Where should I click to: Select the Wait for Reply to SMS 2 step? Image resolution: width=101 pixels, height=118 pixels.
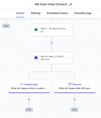[52, 58]
